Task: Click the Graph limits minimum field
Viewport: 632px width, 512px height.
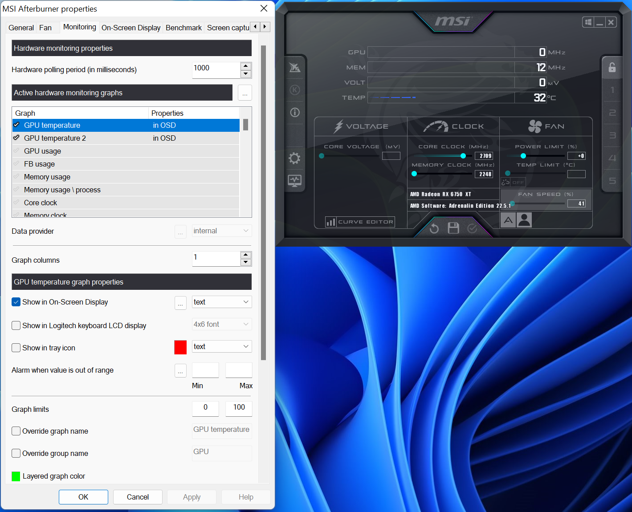Action: click(x=205, y=409)
